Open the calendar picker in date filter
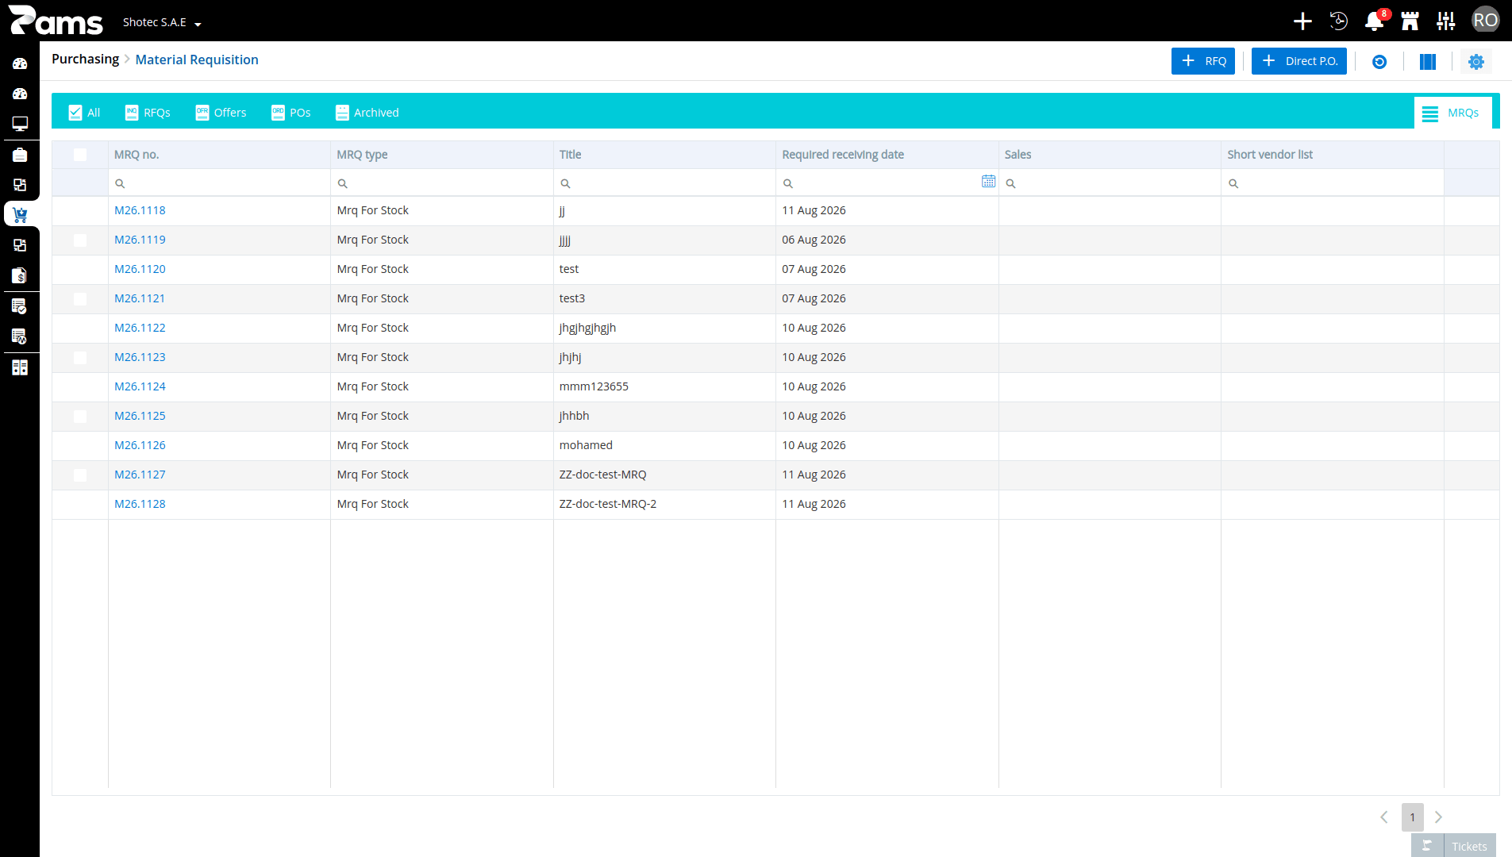This screenshot has height=857, width=1512. 988,182
